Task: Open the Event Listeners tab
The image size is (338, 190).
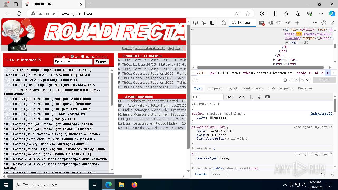Action: point(253,88)
